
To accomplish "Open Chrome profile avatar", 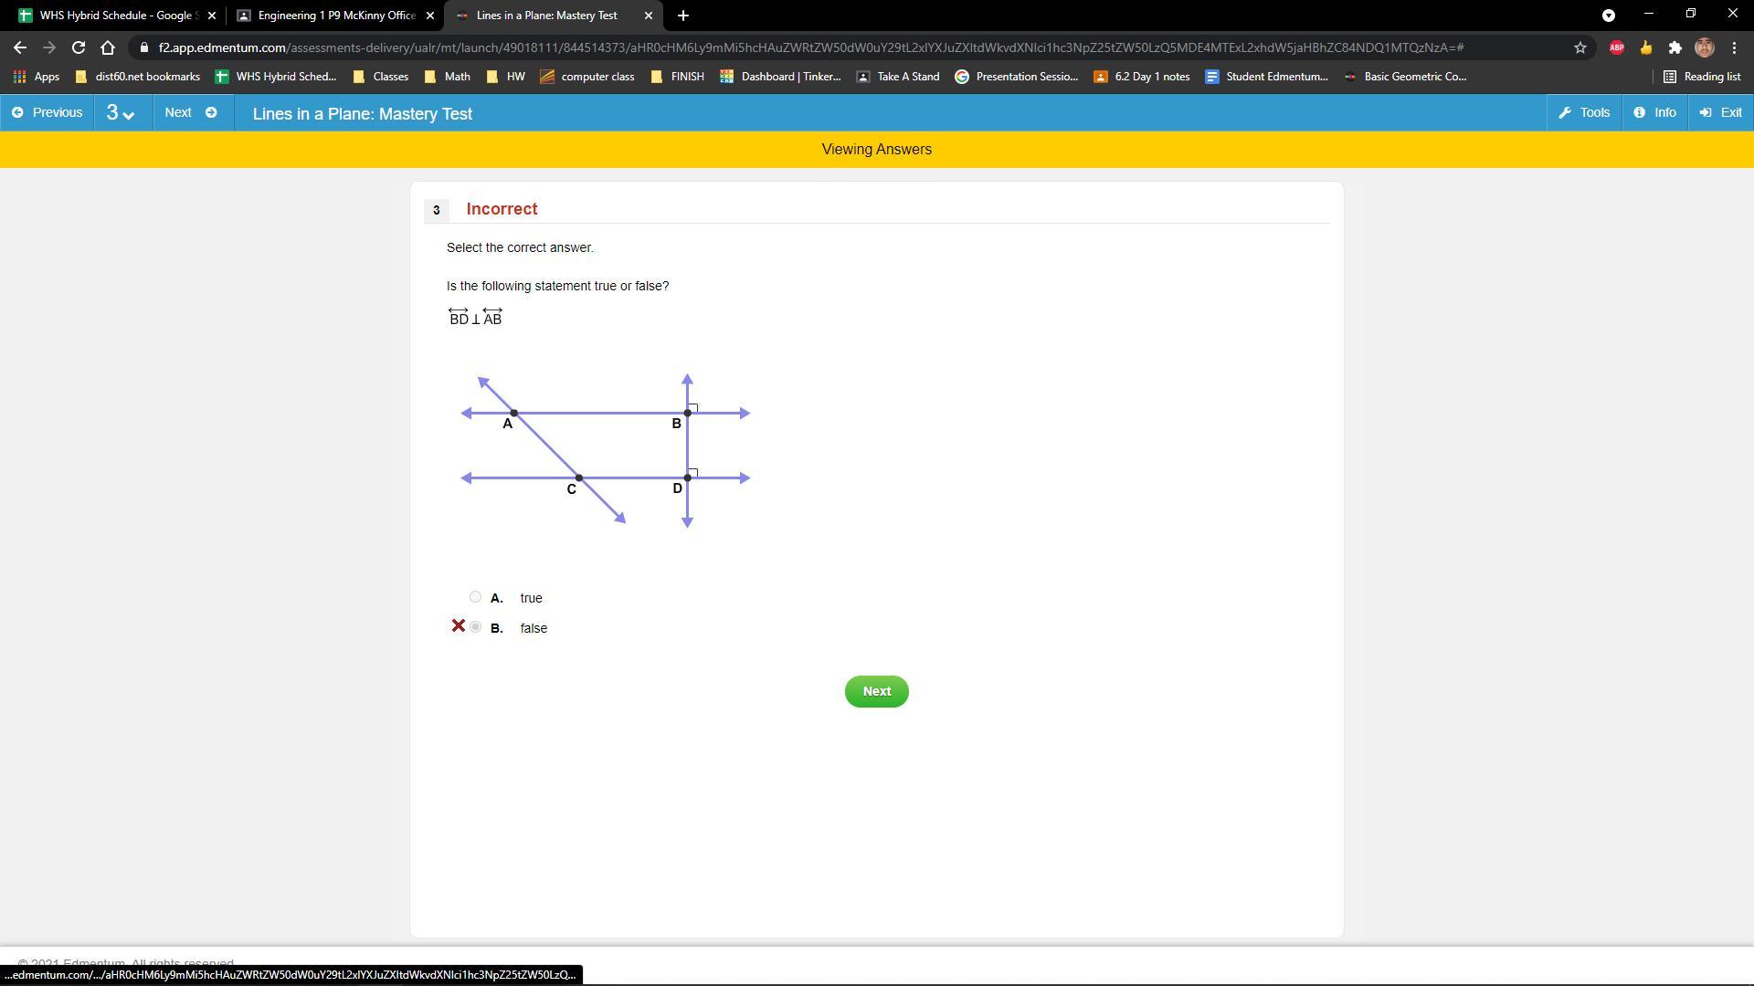I will pyautogui.click(x=1704, y=47).
